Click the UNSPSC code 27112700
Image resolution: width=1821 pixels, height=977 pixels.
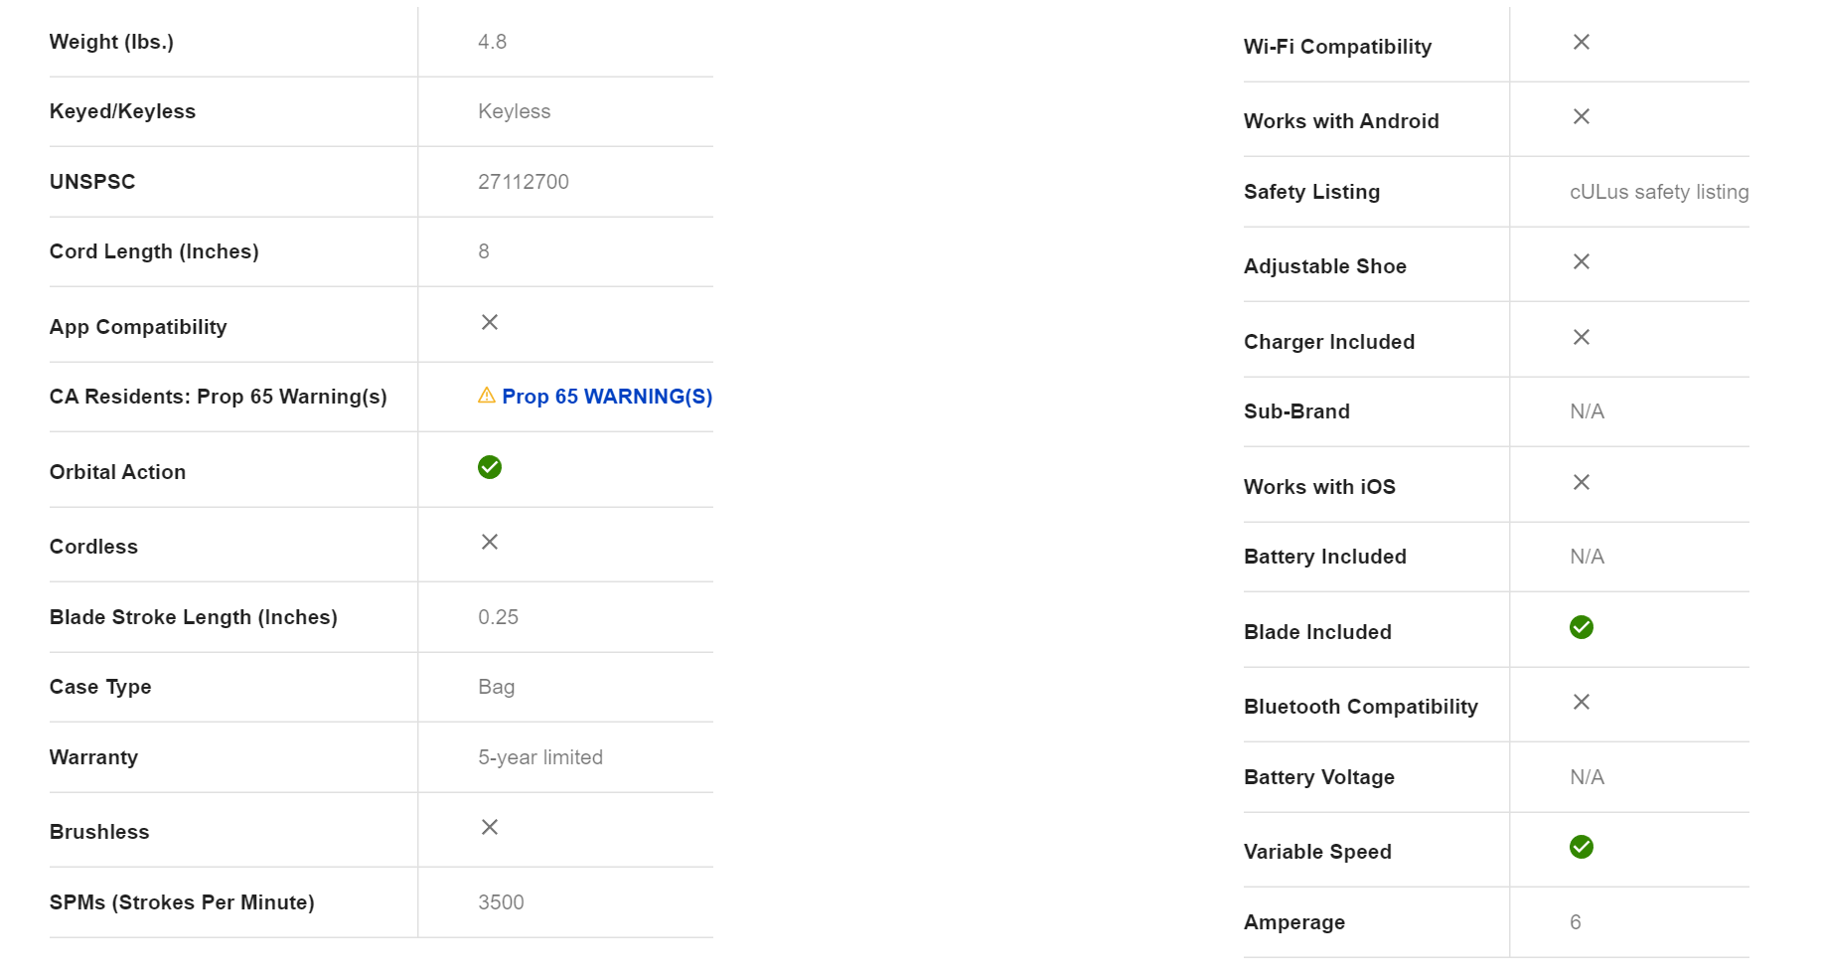tap(524, 182)
